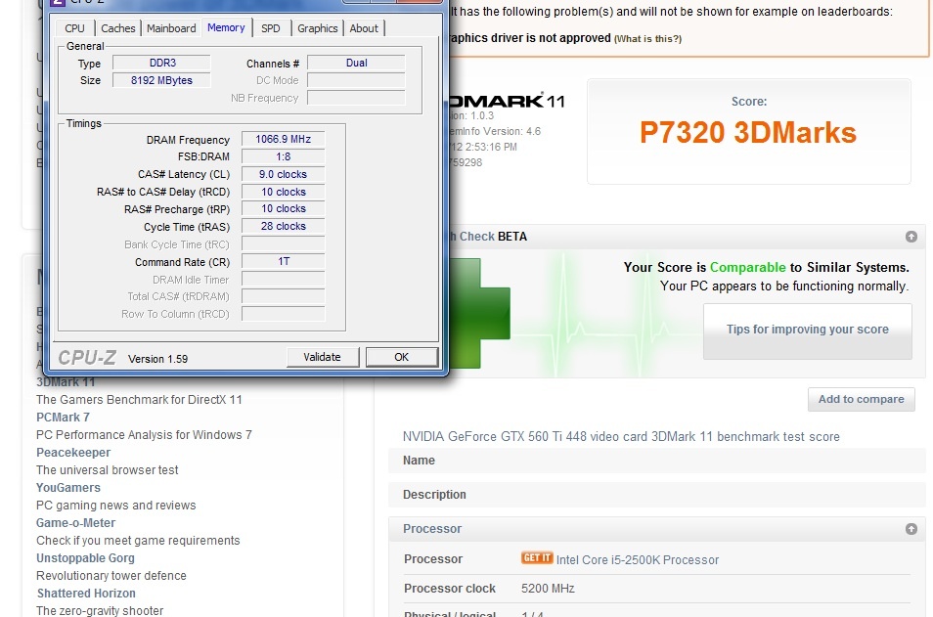This screenshot has height=617, width=933.
Task: Open the Game-o-Meter link
Action: coord(75,522)
